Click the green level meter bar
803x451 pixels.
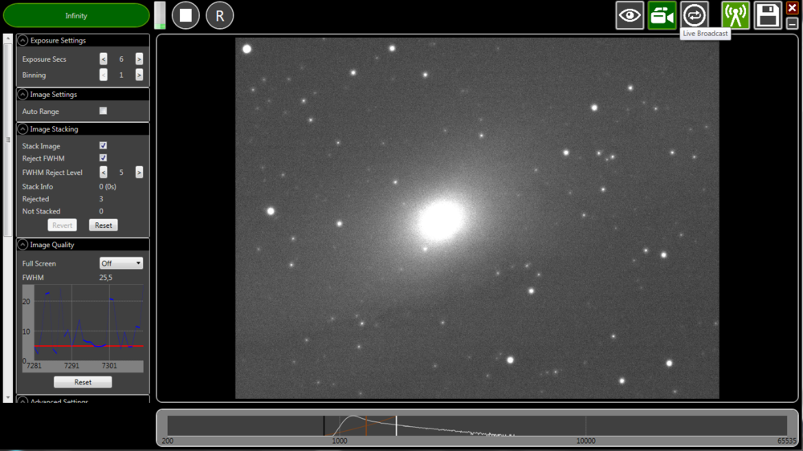[160, 15]
